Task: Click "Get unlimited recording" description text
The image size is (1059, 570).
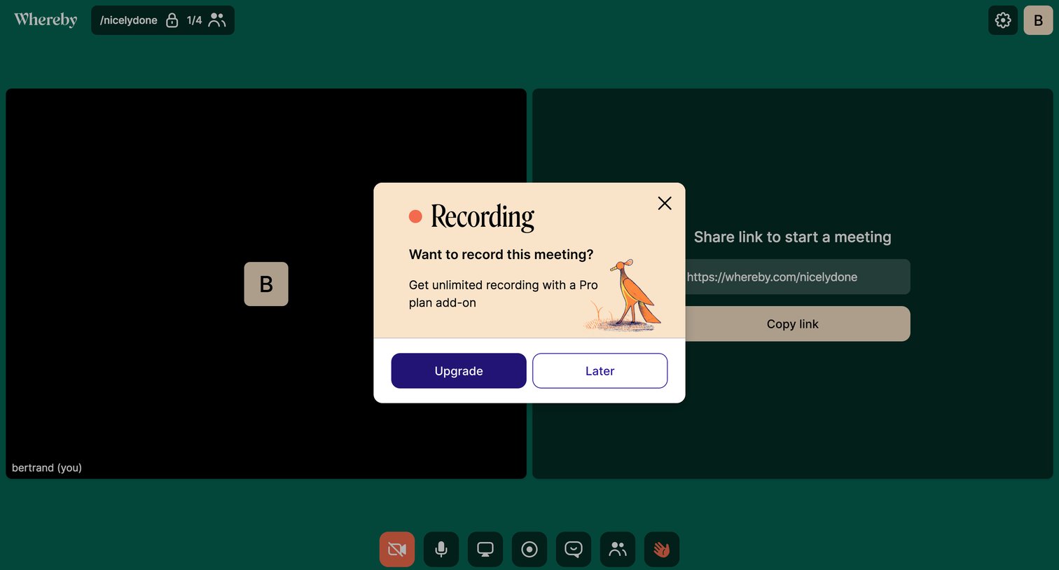Action: coord(504,293)
